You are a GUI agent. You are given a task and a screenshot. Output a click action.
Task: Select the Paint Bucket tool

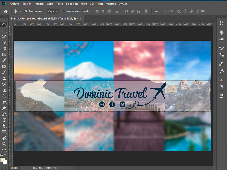click(4, 96)
